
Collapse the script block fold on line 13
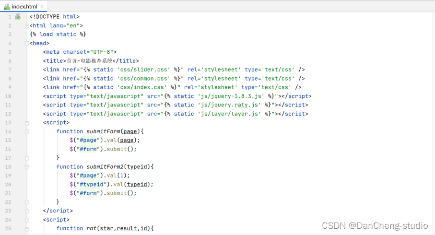(x=27, y=123)
